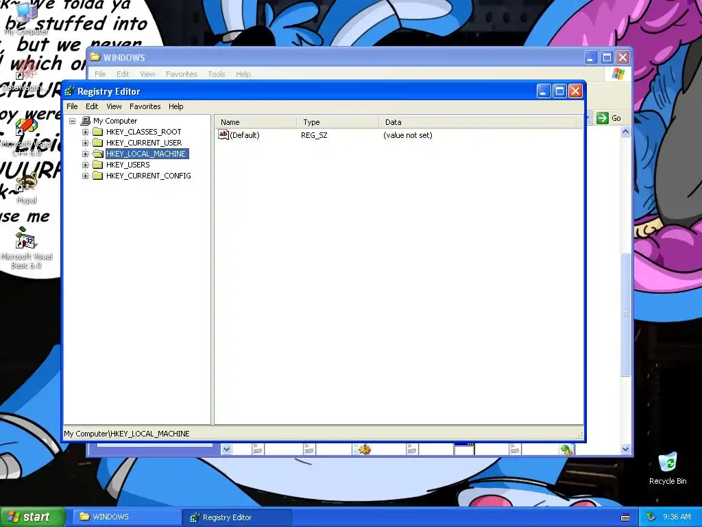Open Registry Editor Help menu
The width and height of the screenshot is (702, 527).
pyautogui.click(x=176, y=106)
